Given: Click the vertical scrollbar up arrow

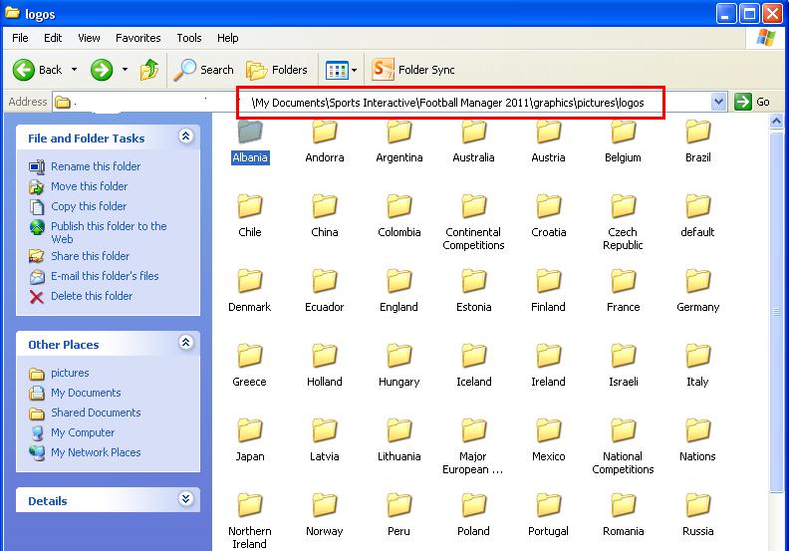Looking at the screenshot, I should [776, 122].
